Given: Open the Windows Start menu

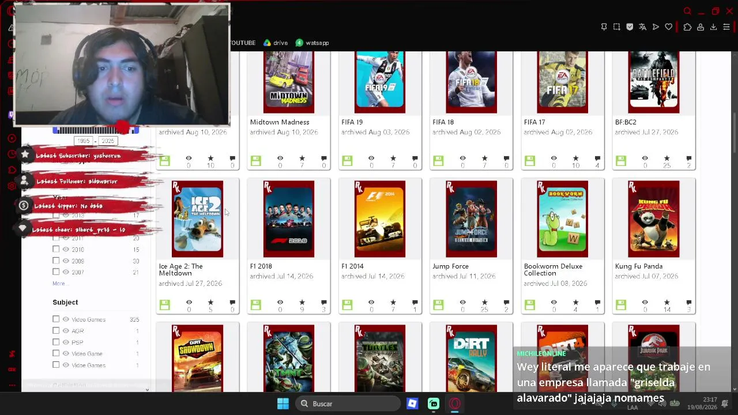Looking at the screenshot, I should [283, 404].
